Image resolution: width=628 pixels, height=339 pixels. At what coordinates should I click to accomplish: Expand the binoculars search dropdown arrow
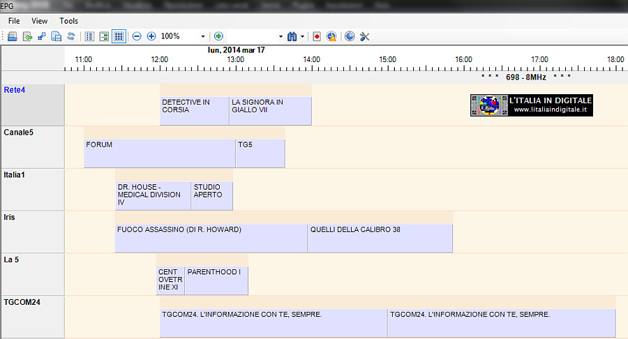[303, 36]
